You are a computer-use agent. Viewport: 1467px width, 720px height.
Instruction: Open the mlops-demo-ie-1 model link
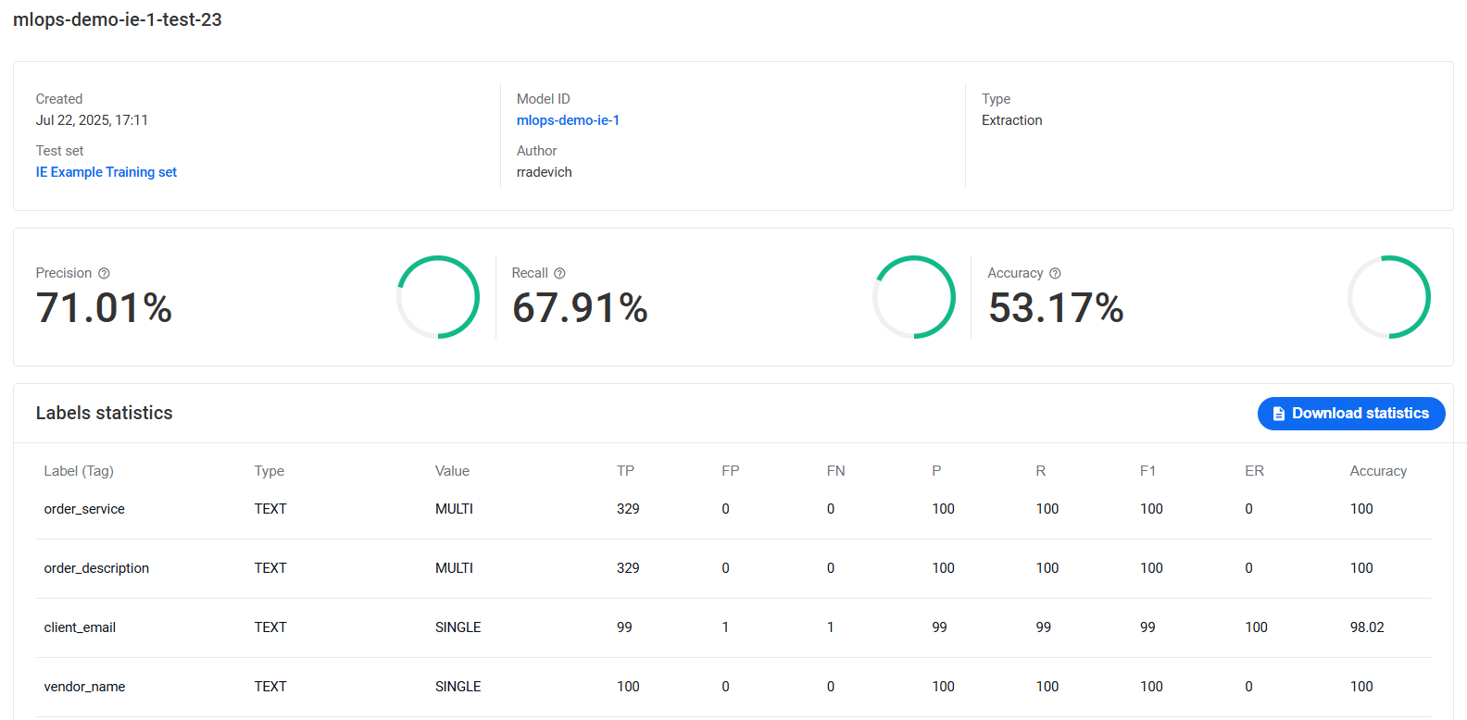coord(568,120)
